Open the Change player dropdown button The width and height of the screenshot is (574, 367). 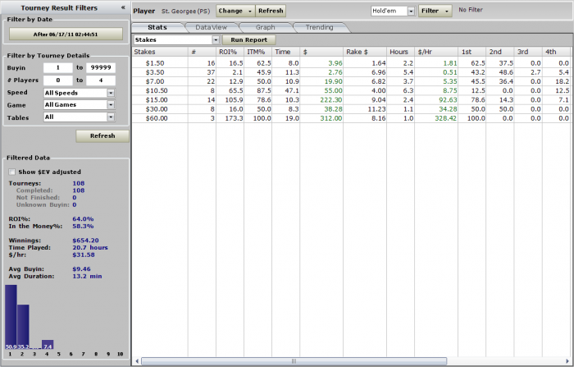click(x=235, y=11)
